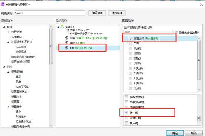This screenshot has height=136, width=205.
Task: Select the 选中 action under 设置选中
Action: pyautogui.click(x=18, y=112)
